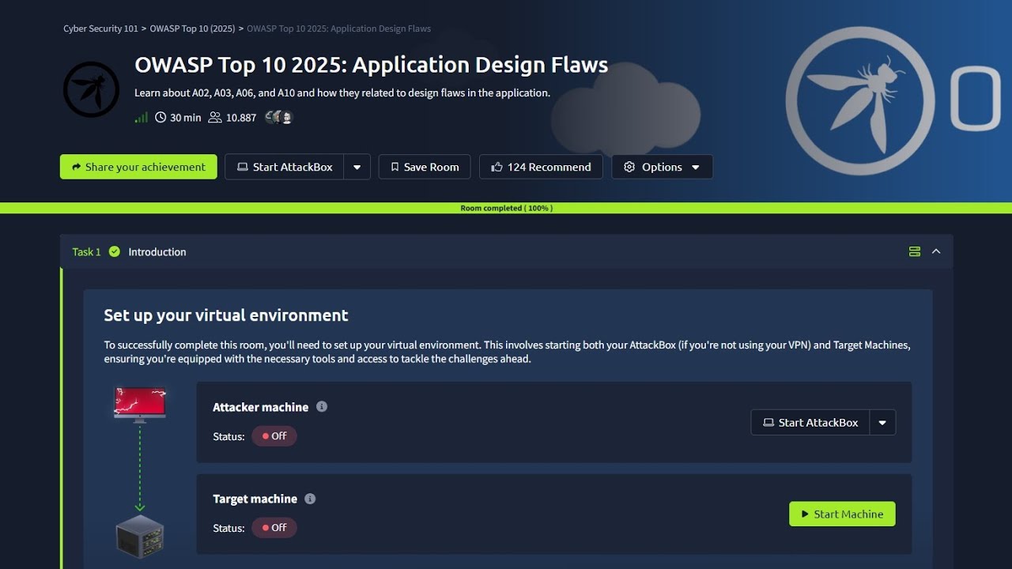The image size is (1012, 569).
Task: Click Save Room button
Action: [425, 167]
